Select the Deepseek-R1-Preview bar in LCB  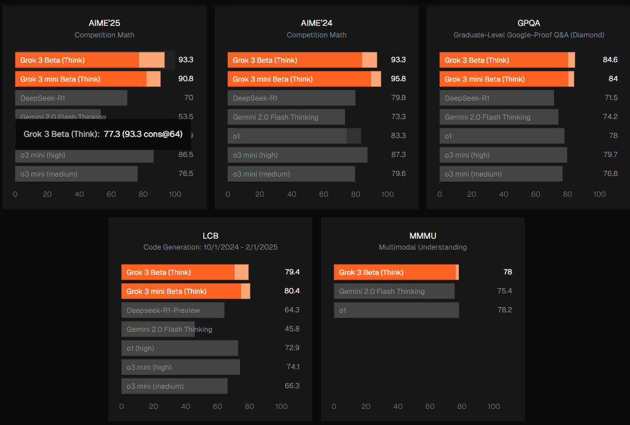point(173,310)
